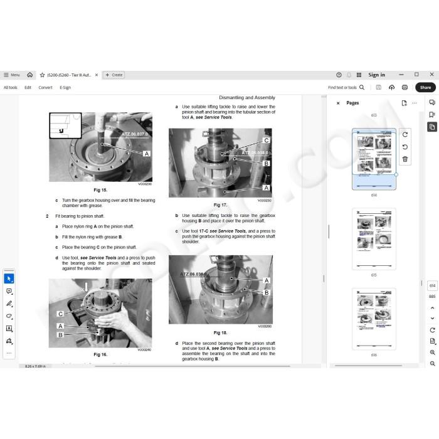Expand more tools in quick toolbar

pos(9,353)
